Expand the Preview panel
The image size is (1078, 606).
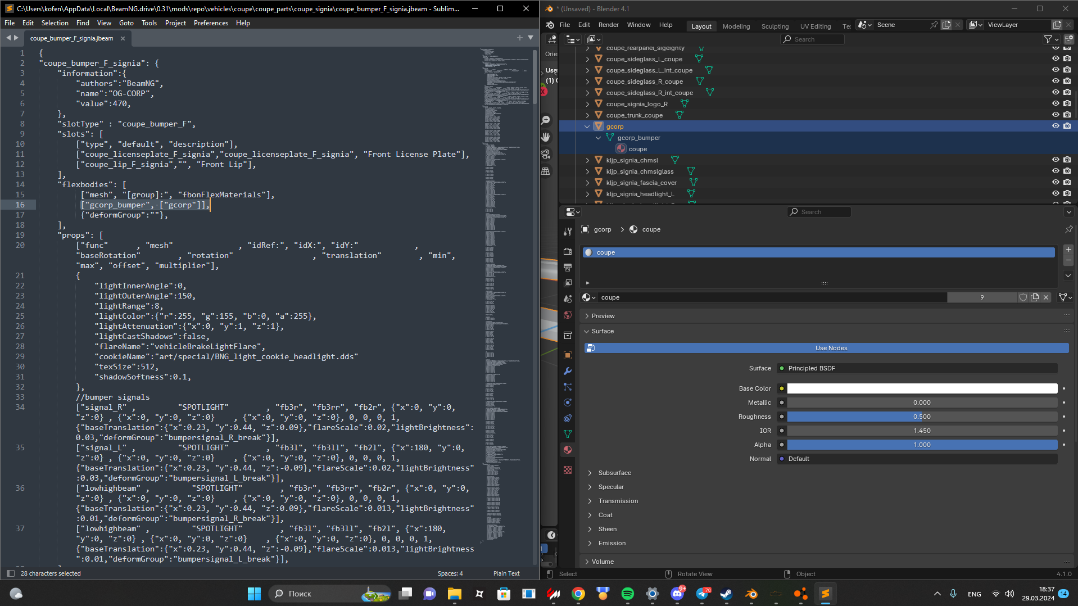coord(603,316)
